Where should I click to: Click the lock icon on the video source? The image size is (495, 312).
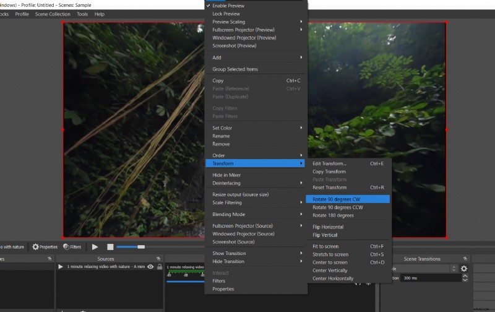[x=160, y=267]
